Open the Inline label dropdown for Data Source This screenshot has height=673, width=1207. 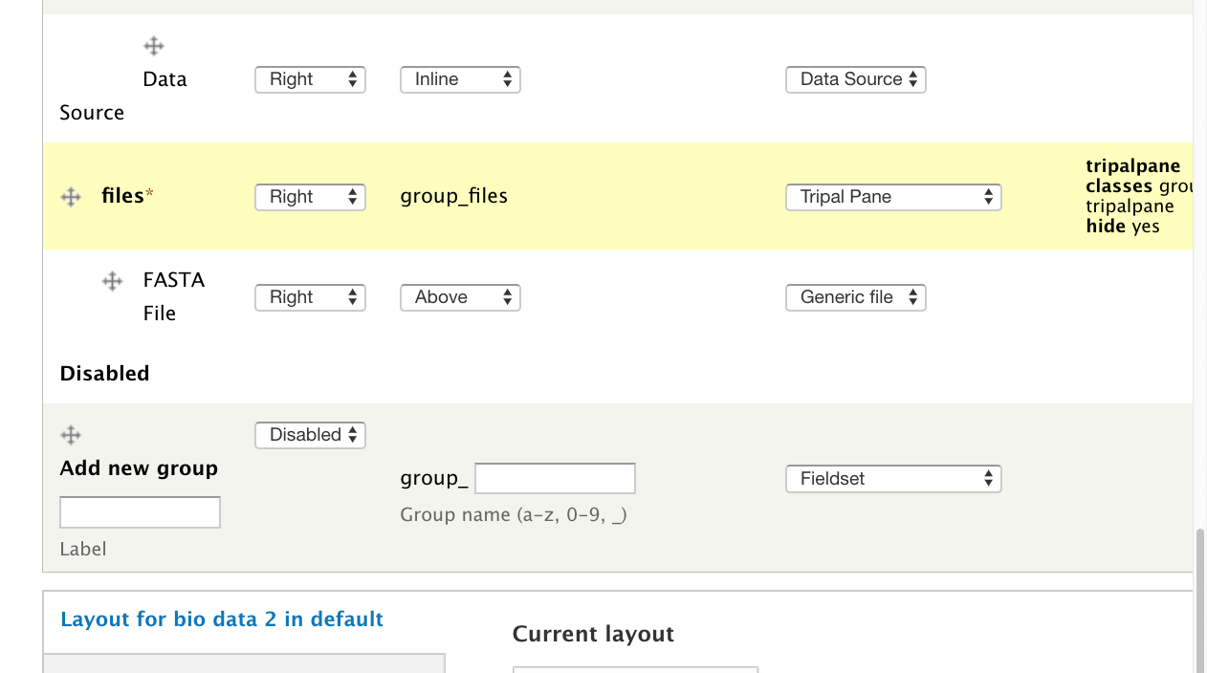point(460,79)
